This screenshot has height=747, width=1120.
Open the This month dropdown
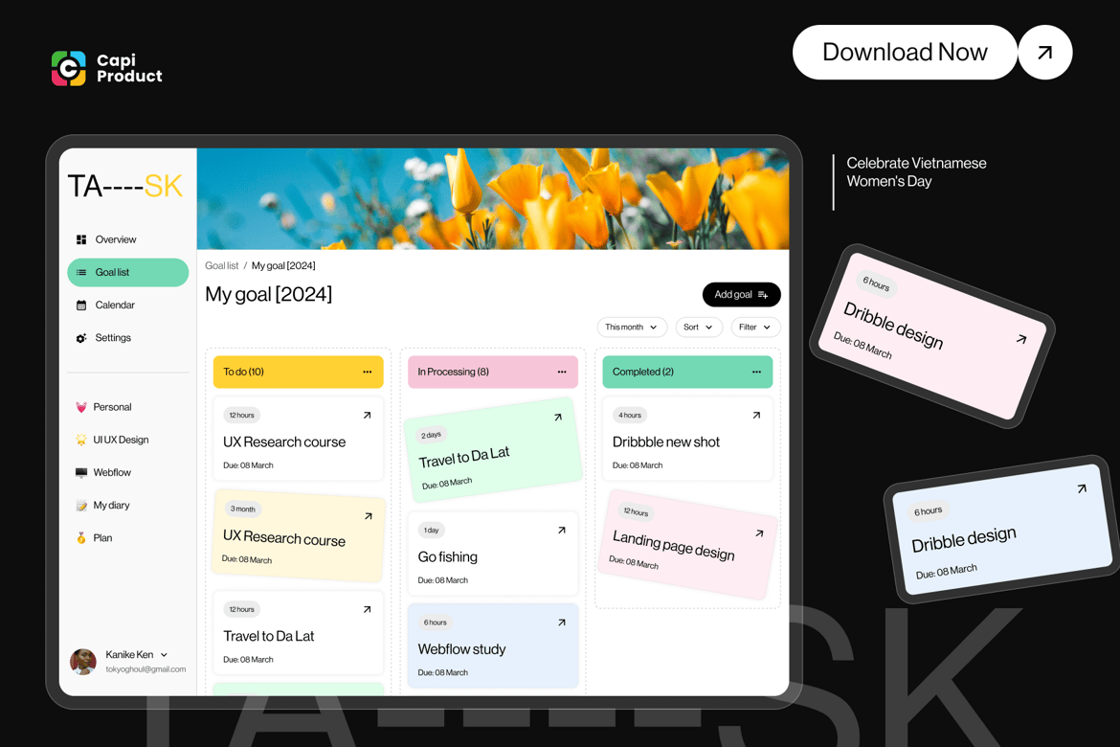pos(632,328)
